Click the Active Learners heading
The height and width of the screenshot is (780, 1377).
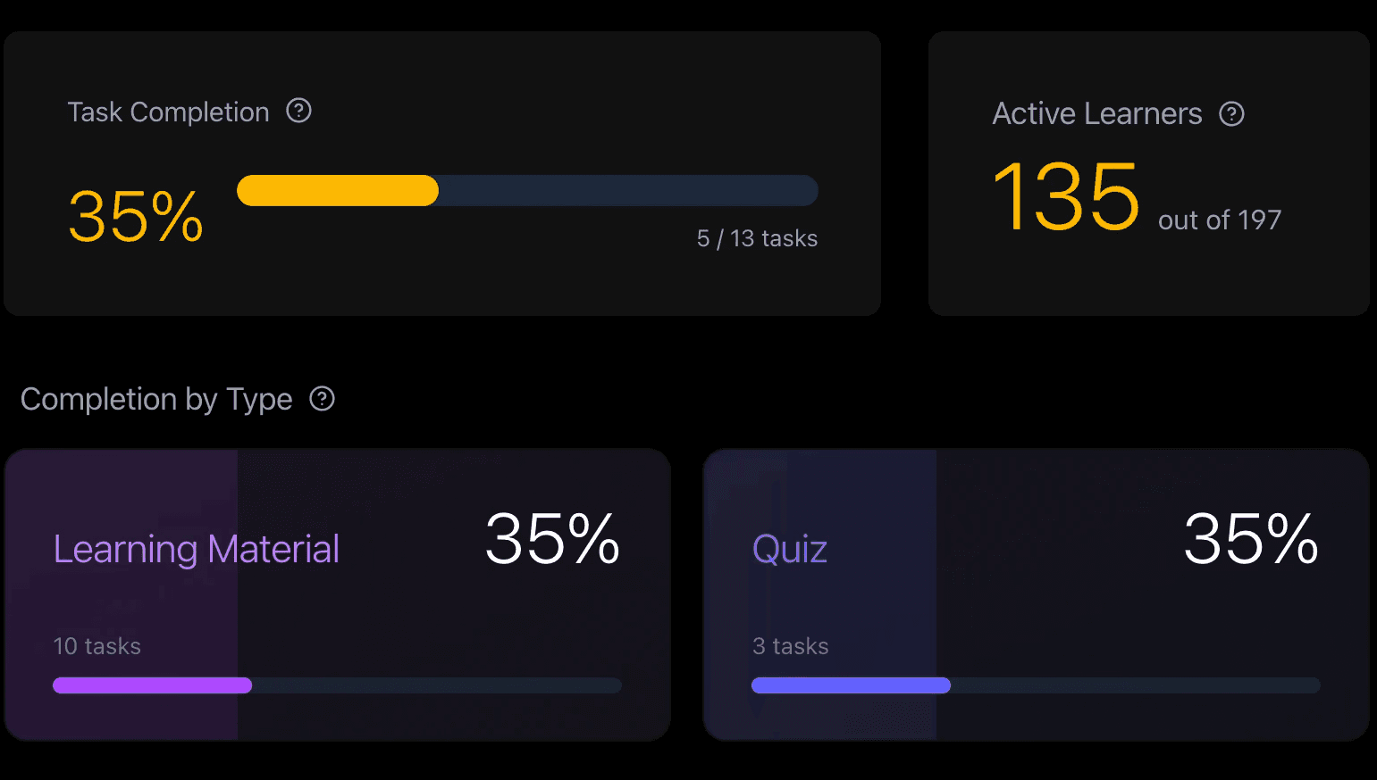[1097, 114]
